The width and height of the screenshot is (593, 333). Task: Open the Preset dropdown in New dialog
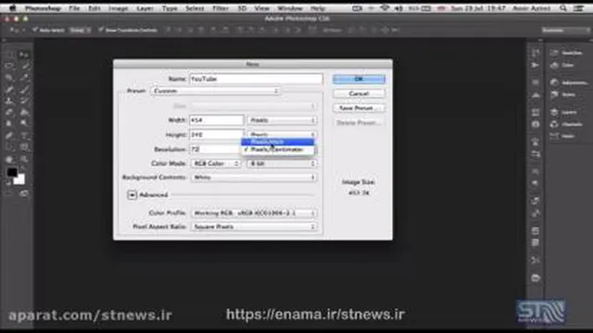216,91
